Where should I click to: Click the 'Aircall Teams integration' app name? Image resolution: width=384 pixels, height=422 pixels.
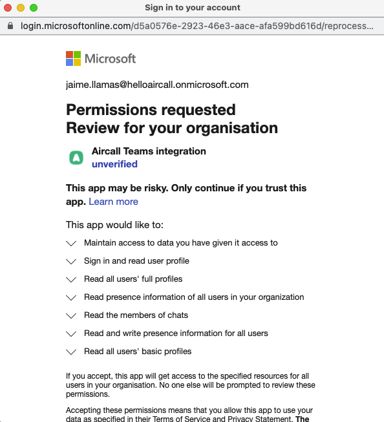(149, 151)
